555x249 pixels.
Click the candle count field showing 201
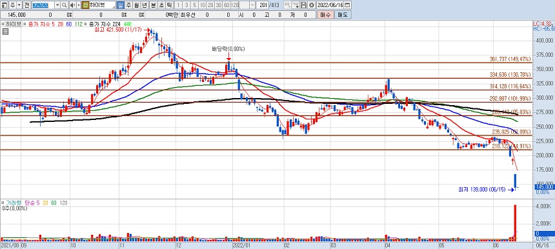(261, 5)
